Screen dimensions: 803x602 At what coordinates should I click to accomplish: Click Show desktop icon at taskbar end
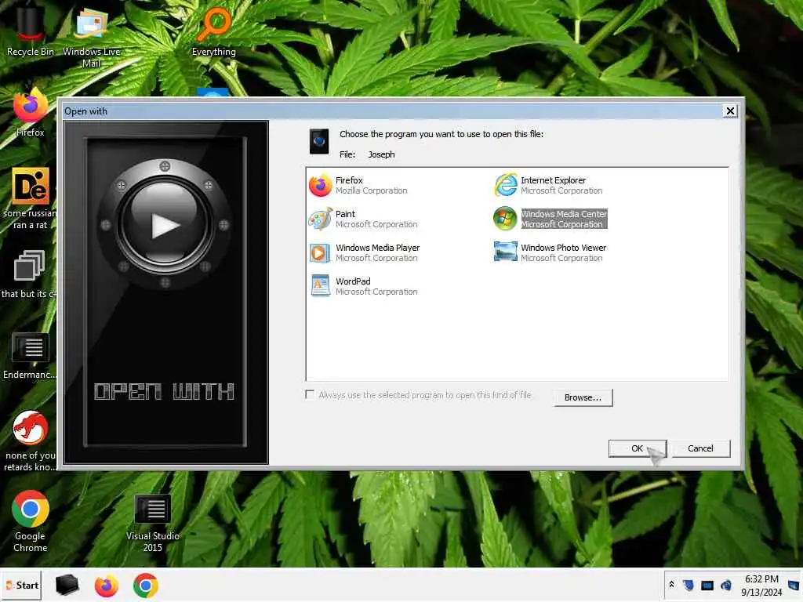(794, 585)
